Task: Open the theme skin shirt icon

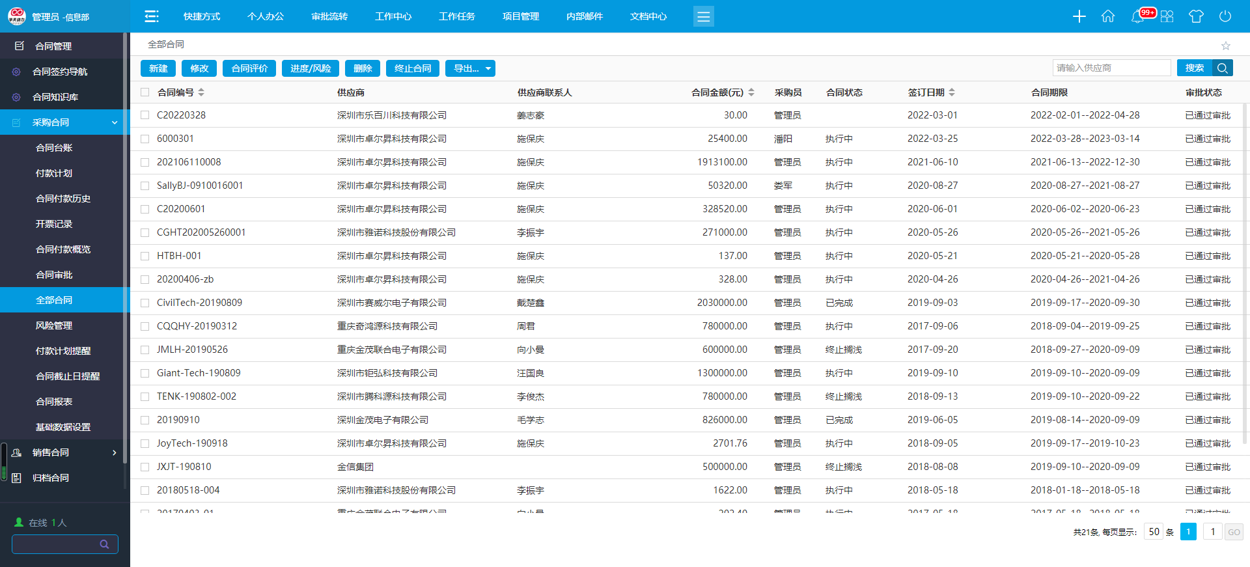Action: pos(1196,16)
